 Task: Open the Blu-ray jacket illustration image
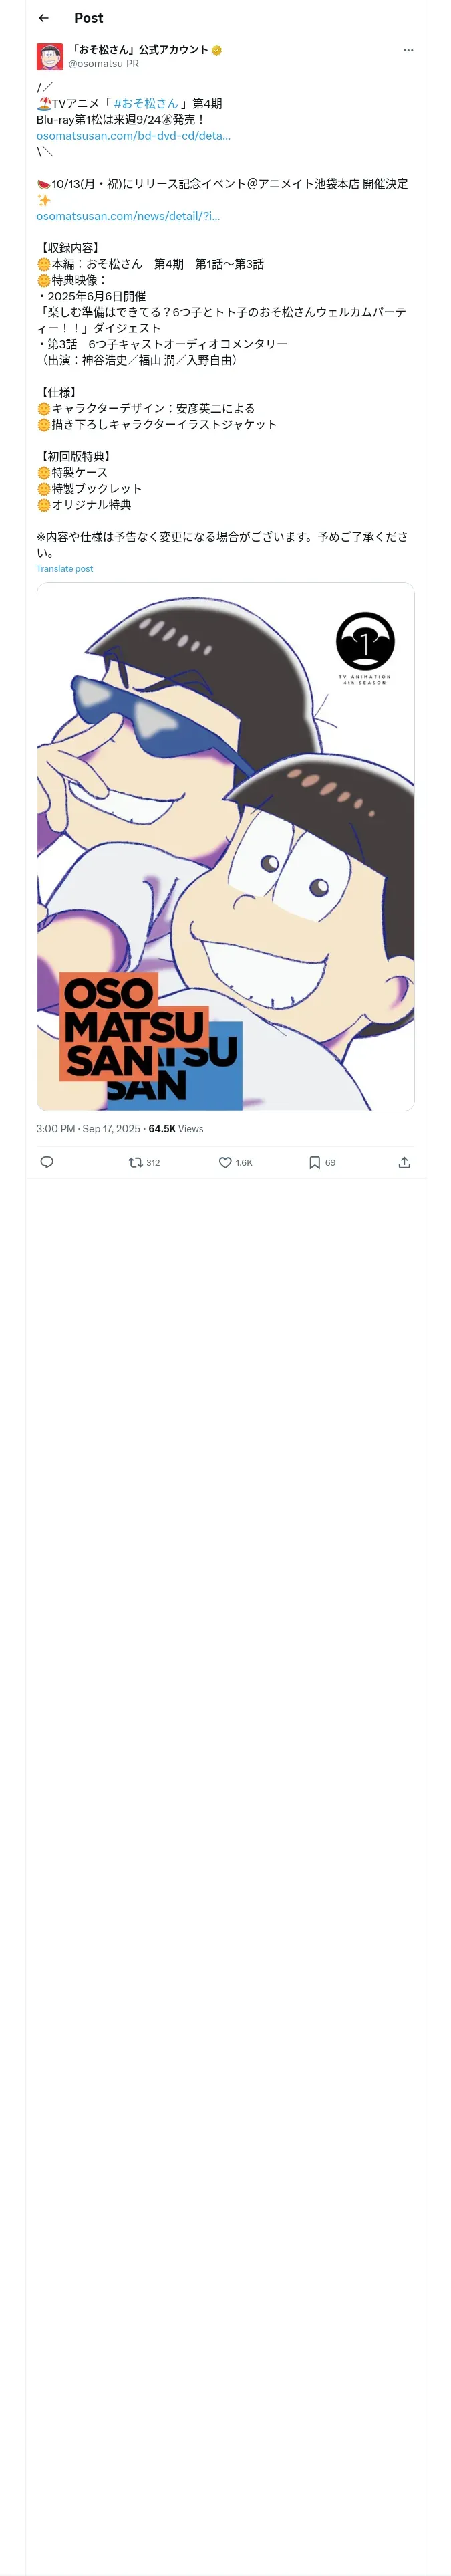tap(226, 847)
